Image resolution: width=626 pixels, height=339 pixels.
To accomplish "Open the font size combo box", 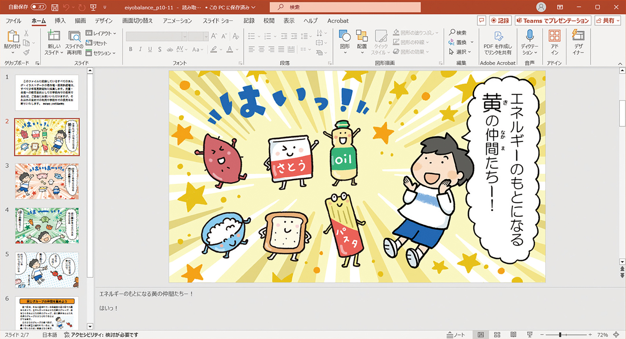I will 198,36.
